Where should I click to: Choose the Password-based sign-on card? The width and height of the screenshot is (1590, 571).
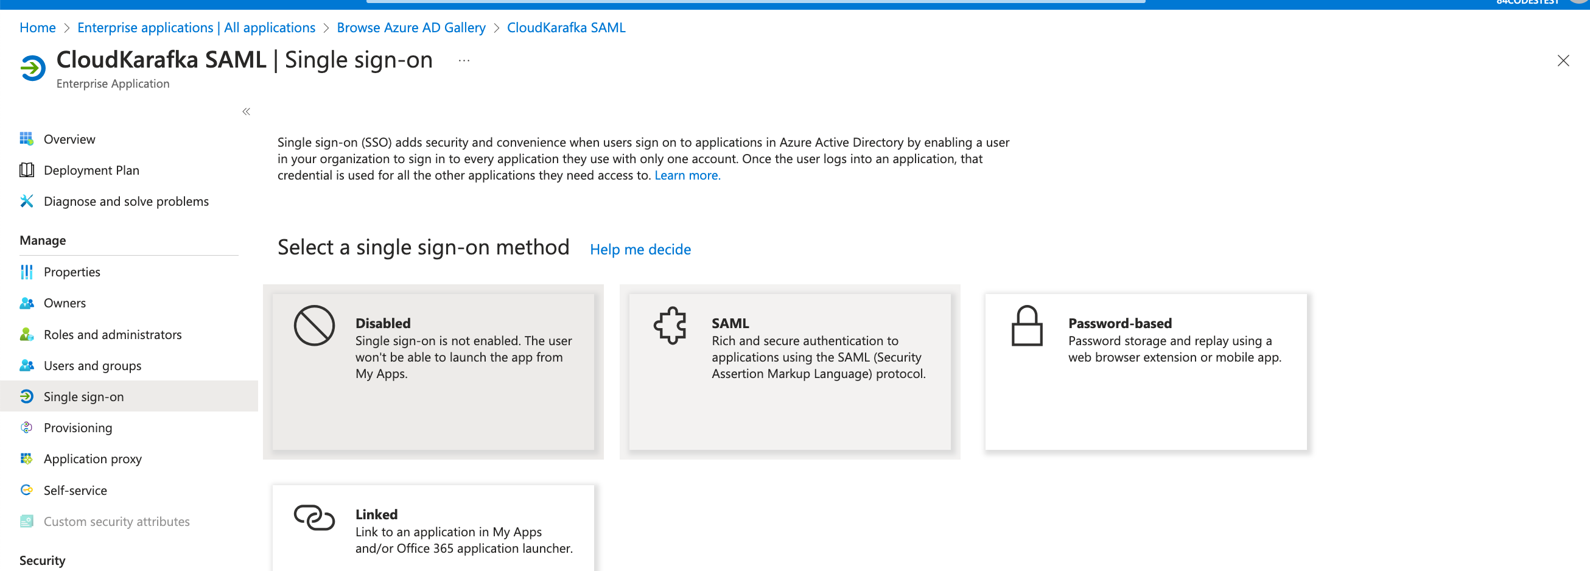point(1146,371)
